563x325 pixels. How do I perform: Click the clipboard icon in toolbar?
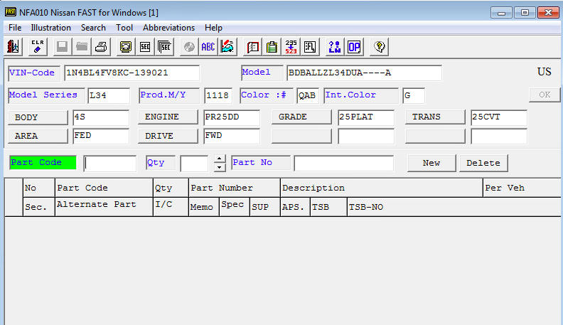coord(272,47)
